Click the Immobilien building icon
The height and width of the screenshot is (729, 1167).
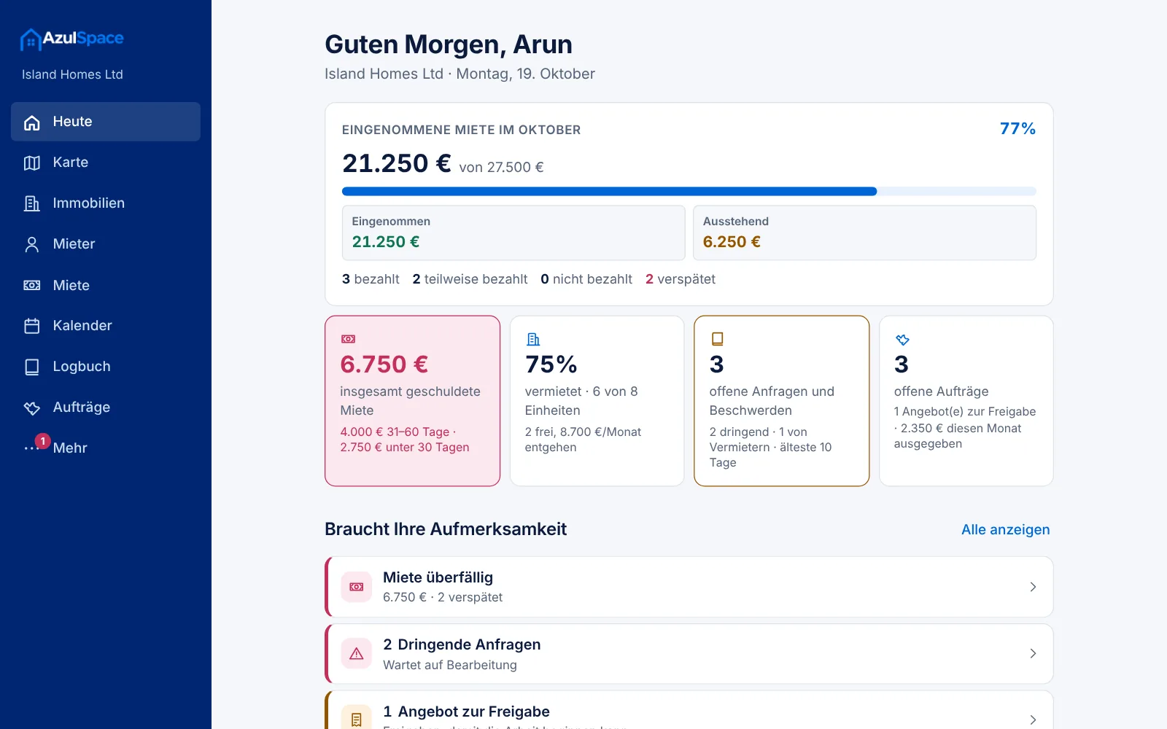tap(32, 204)
